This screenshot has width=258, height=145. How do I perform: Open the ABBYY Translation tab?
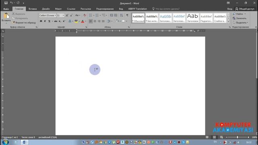coord(137,9)
